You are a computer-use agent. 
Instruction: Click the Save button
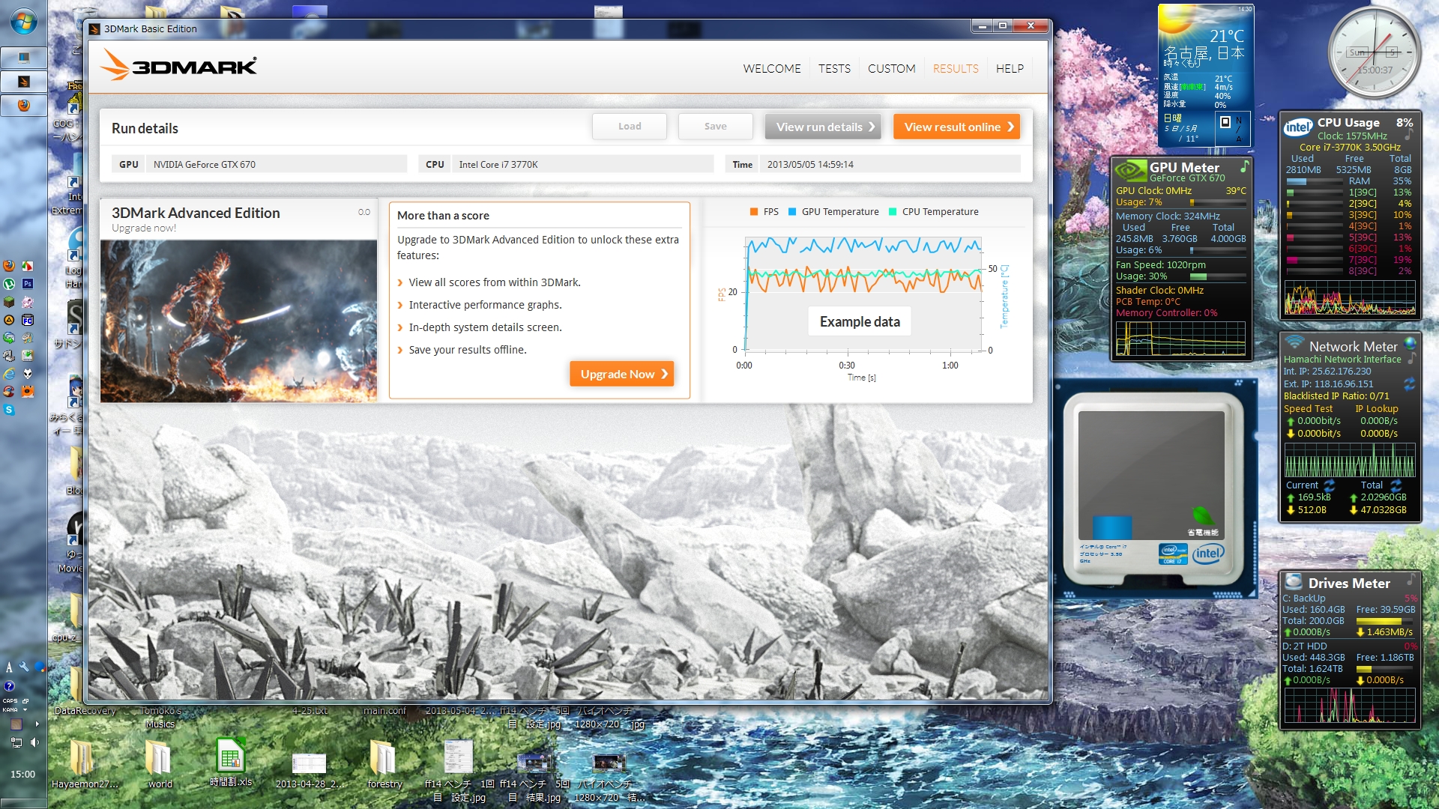[x=716, y=127]
